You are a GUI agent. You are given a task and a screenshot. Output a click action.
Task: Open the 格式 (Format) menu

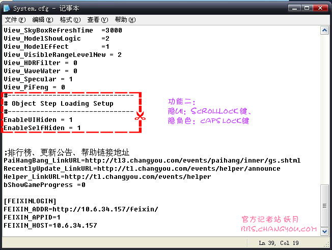(70, 20)
